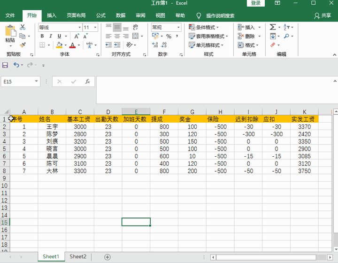This screenshot has width=338, height=263.
Task: Expand the number format dropdown showing 常规
Action: click(178, 28)
